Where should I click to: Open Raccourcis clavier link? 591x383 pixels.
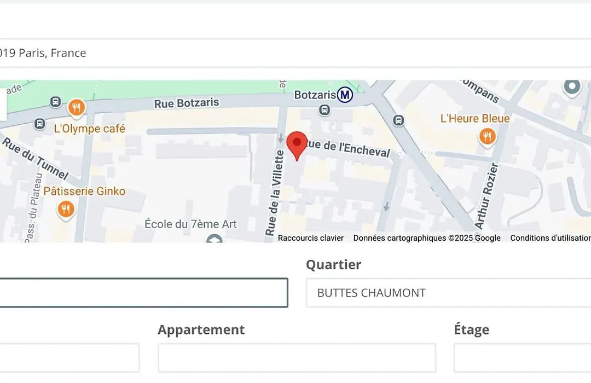311,238
